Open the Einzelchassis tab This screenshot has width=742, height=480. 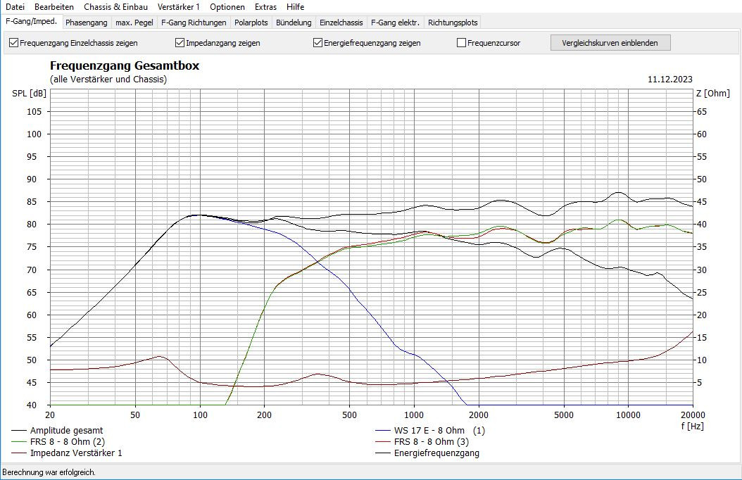(341, 22)
